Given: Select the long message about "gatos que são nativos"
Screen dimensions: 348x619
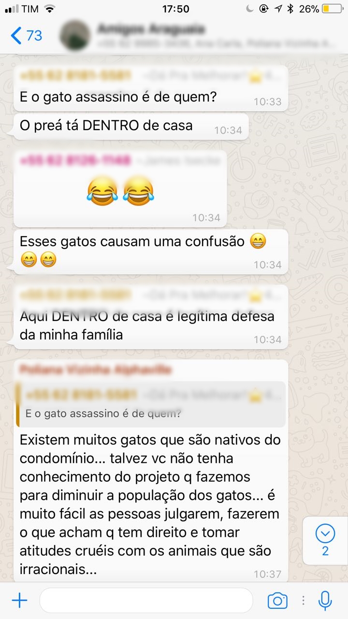Looking at the screenshot, I should (x=150, y=505).
